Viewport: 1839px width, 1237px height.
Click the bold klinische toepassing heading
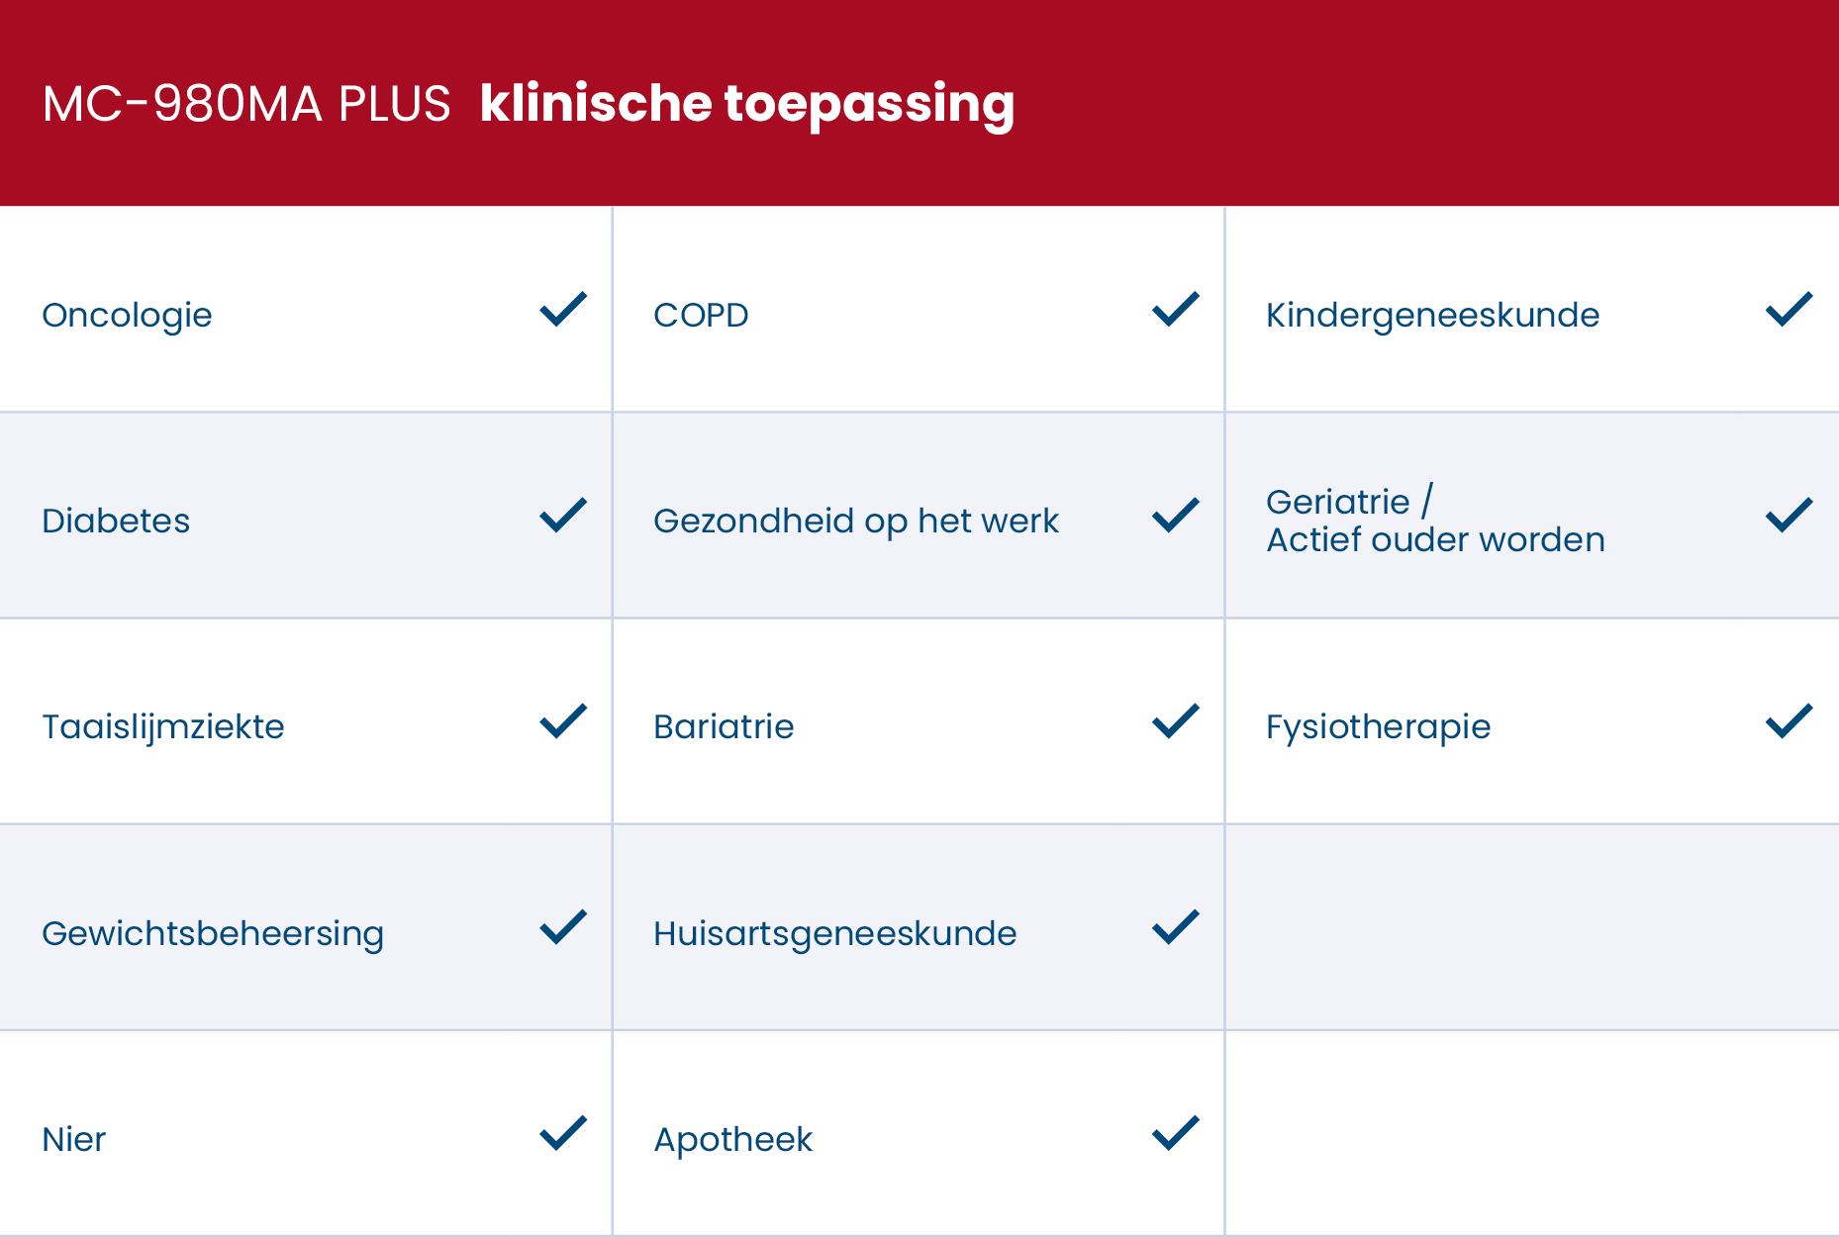pyautogui.click(x=747, y=103)
